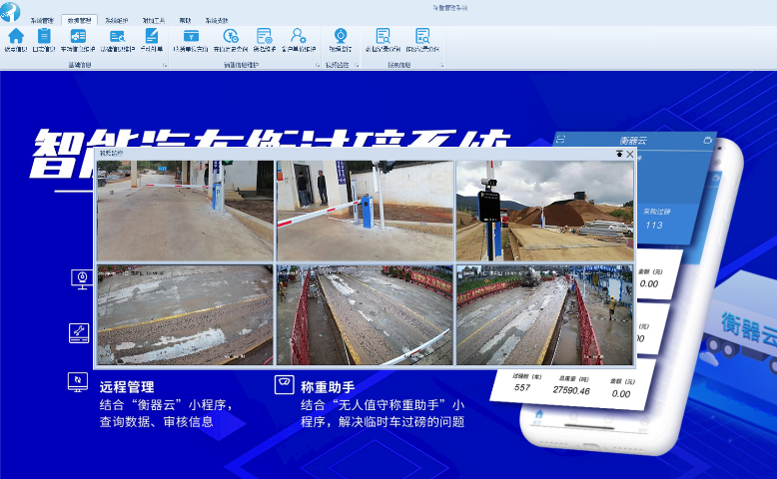Click the clock with yen icon

pyautogui.click(x=231, y=37)
